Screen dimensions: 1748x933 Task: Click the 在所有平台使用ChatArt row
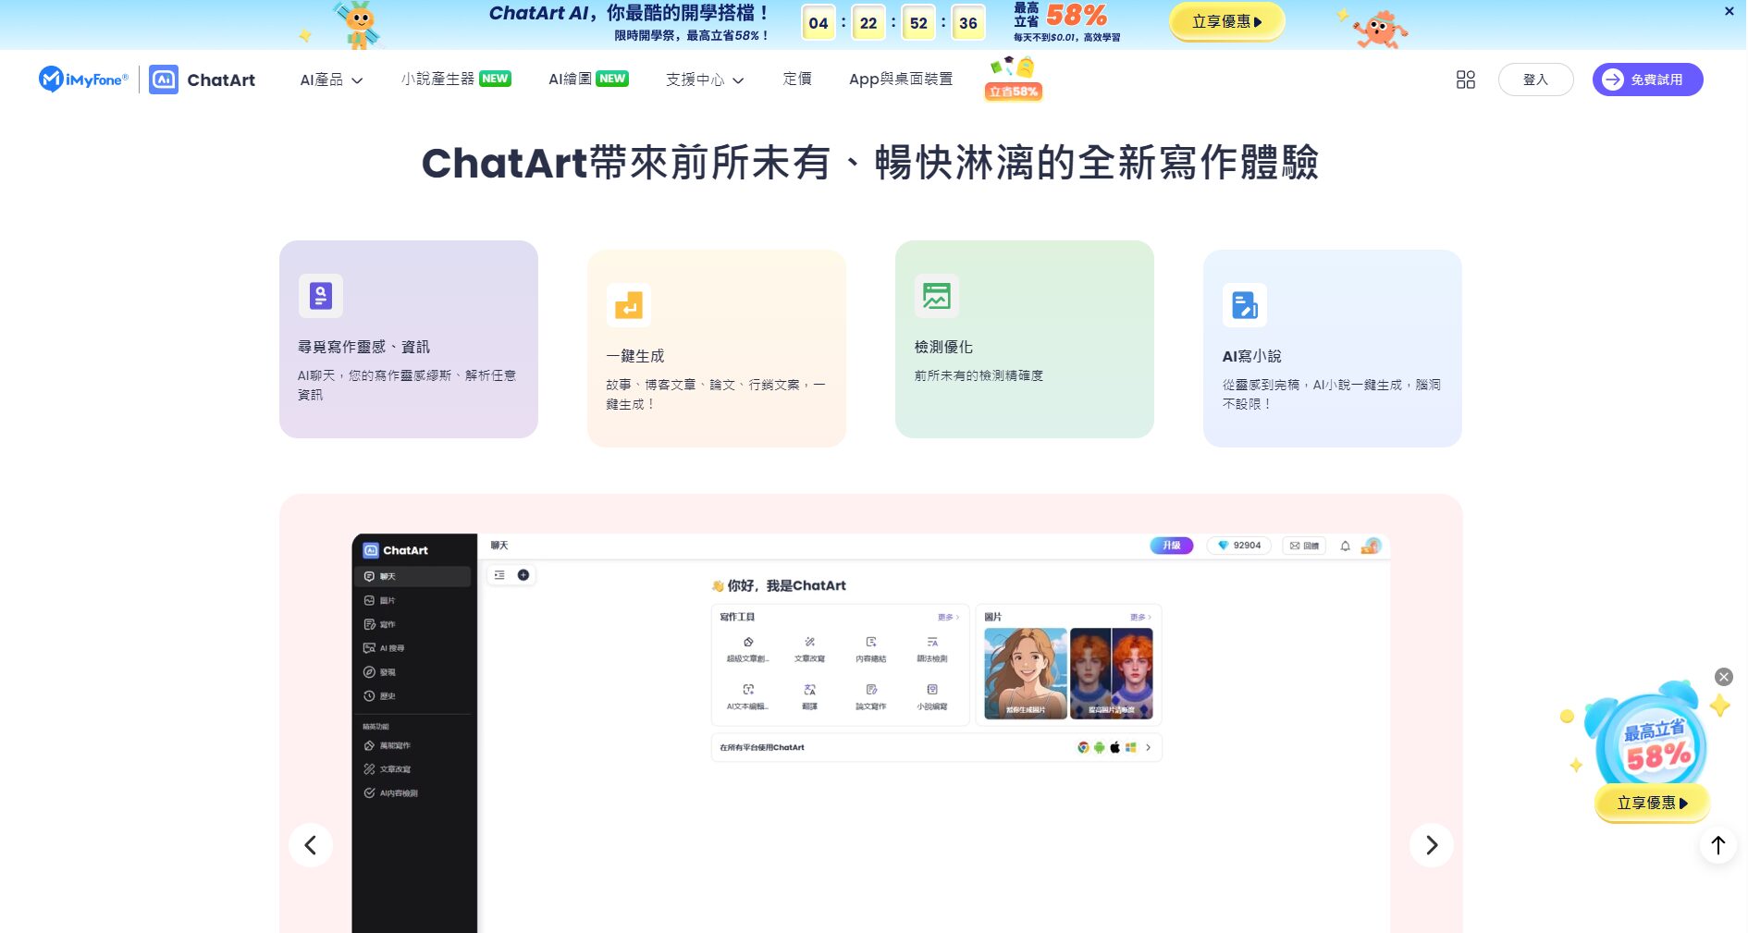[936, 747]
